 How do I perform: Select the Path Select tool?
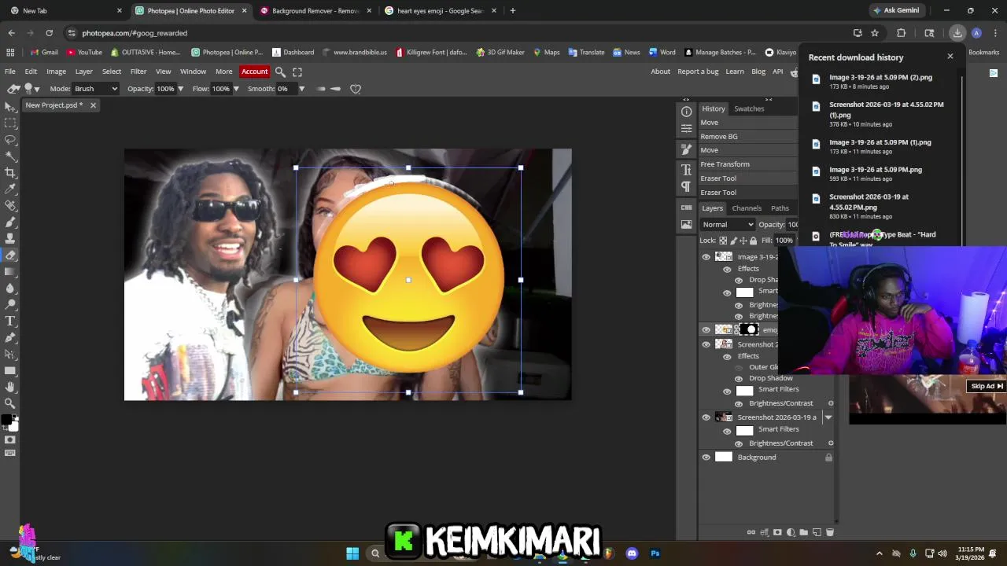coord(10,355)
